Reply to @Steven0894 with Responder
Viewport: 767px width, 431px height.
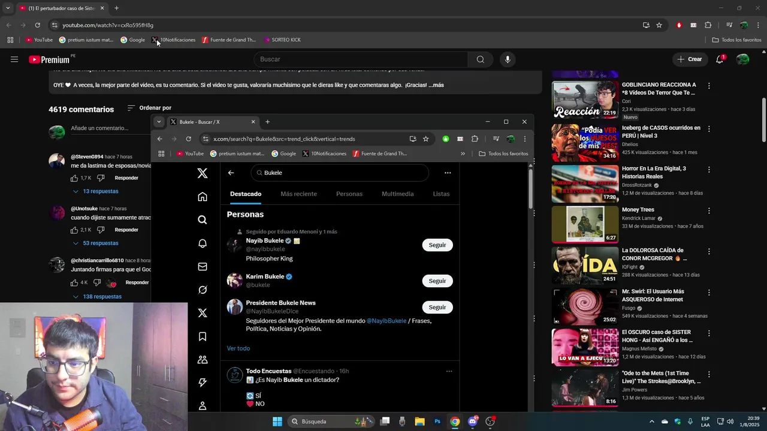126,178
